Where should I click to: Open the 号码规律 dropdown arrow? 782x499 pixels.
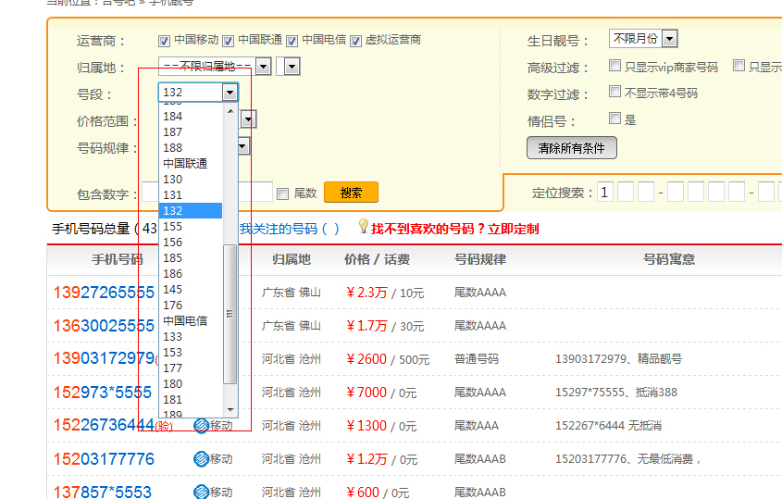(x=242, y=146)
